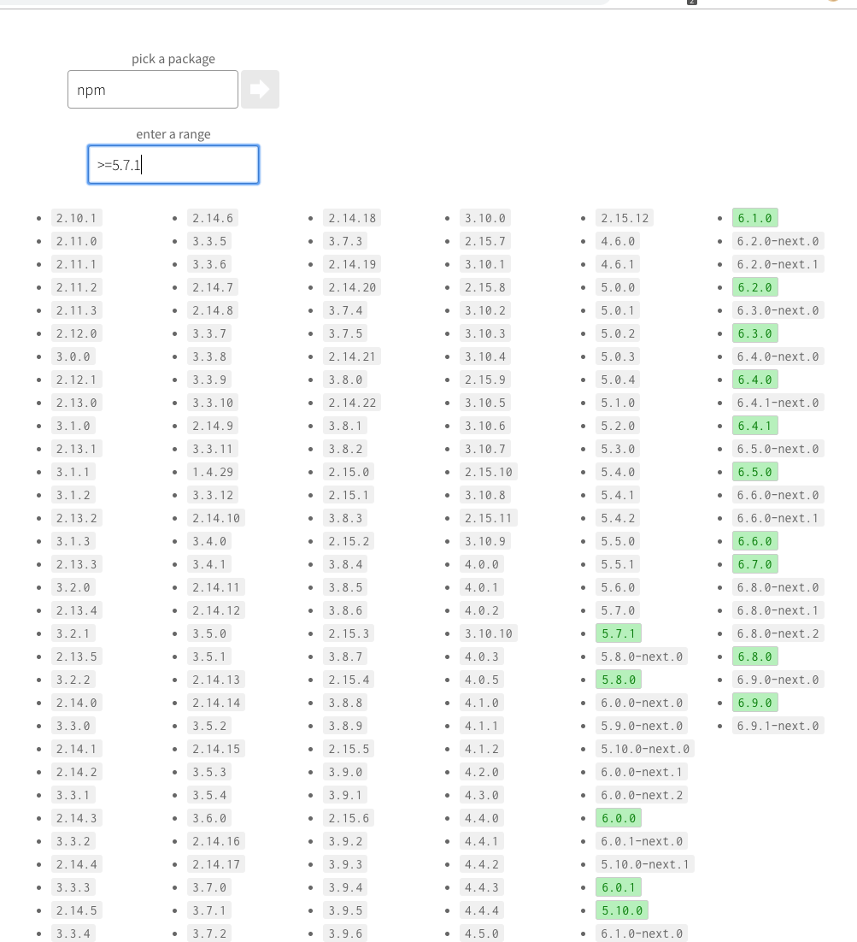Select the green 5.10.0 version badge
The image size is (857, 942).
[x=622, y=910]
